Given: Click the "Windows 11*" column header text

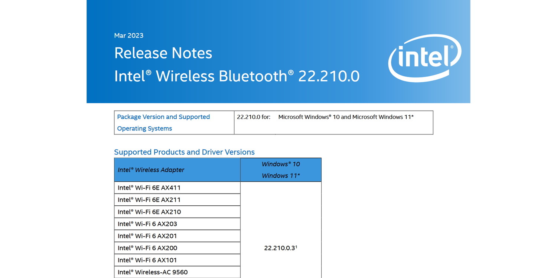Looking at the screenshot, I should point(281,176).
